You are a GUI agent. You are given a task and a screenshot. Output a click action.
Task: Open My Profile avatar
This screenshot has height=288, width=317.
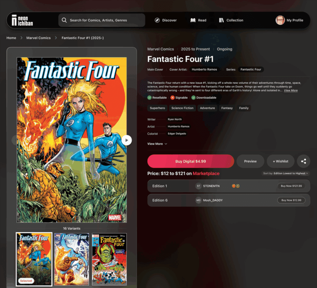pyautogui.click(x=280, y=20)
